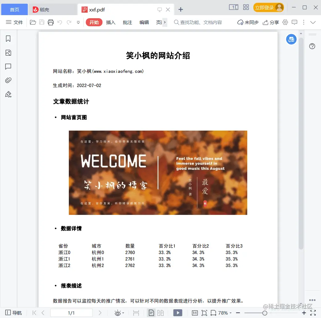Open the 文件 menu

pyautogui.click(x=14, y=22)
